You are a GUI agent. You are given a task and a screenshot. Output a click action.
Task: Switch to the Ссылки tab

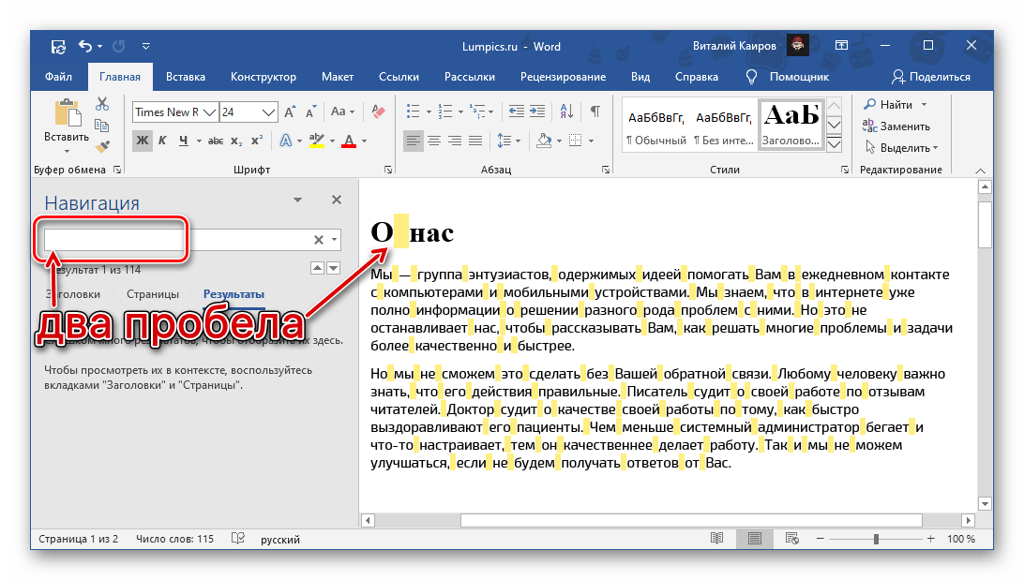(399, 77)
